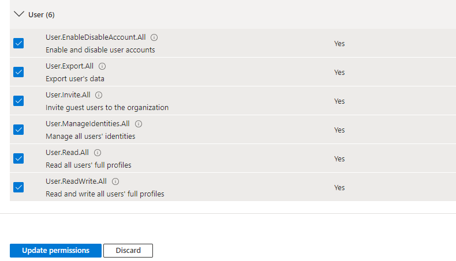Image resolution: width=456 pixels, height=261 pixels.
Task: Toggle the User.ReadWrite.All checkbox
Action: (18, 187)
